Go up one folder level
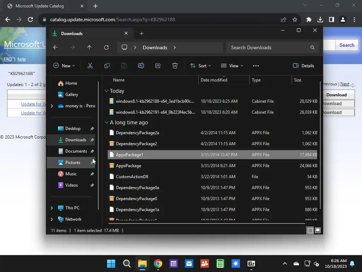Image resolution: width=362 pixels, height=272 pixels. 89,47
